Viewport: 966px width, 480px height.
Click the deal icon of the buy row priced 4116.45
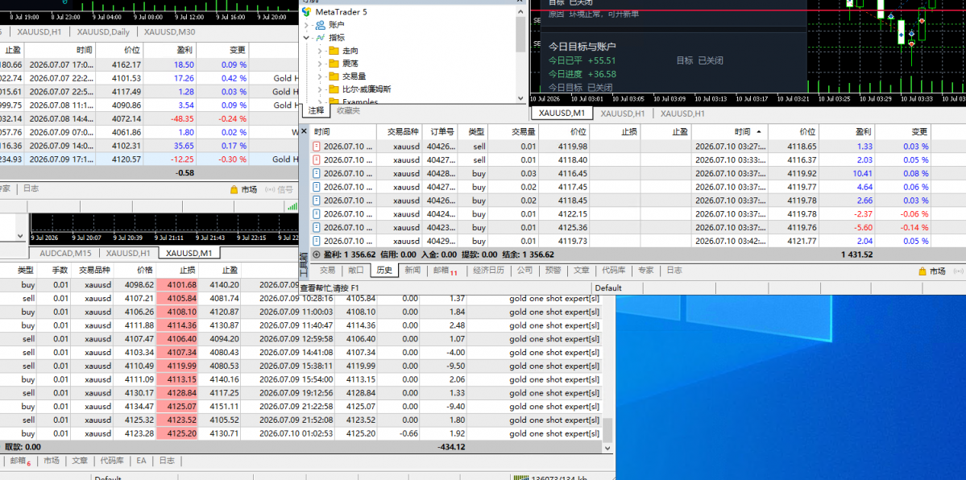pyautogui.click(x=317, y=174)
